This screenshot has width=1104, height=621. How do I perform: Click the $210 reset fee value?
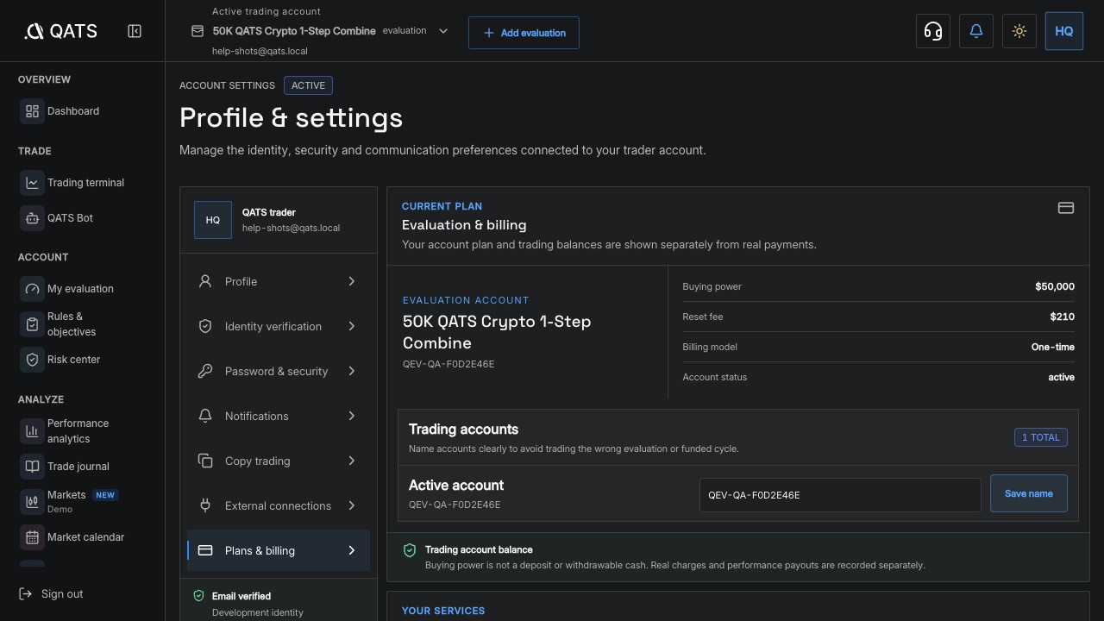(1063, 317)
